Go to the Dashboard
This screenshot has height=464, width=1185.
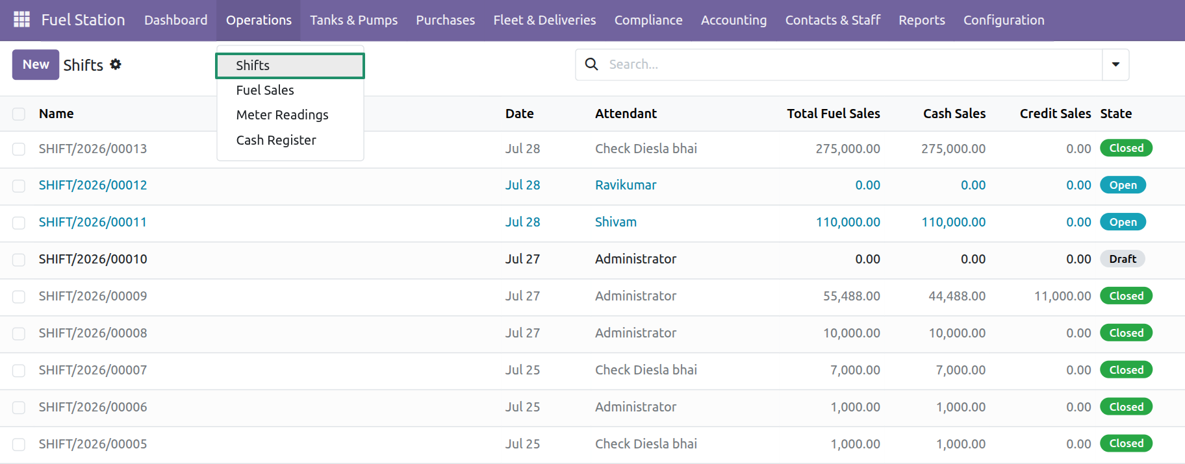pos(175,20)
